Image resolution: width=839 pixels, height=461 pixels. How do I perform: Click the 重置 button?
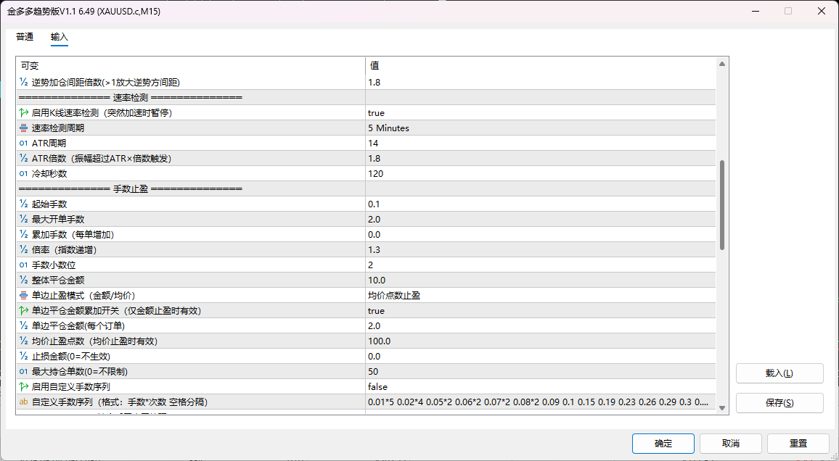tap(798, 444)
